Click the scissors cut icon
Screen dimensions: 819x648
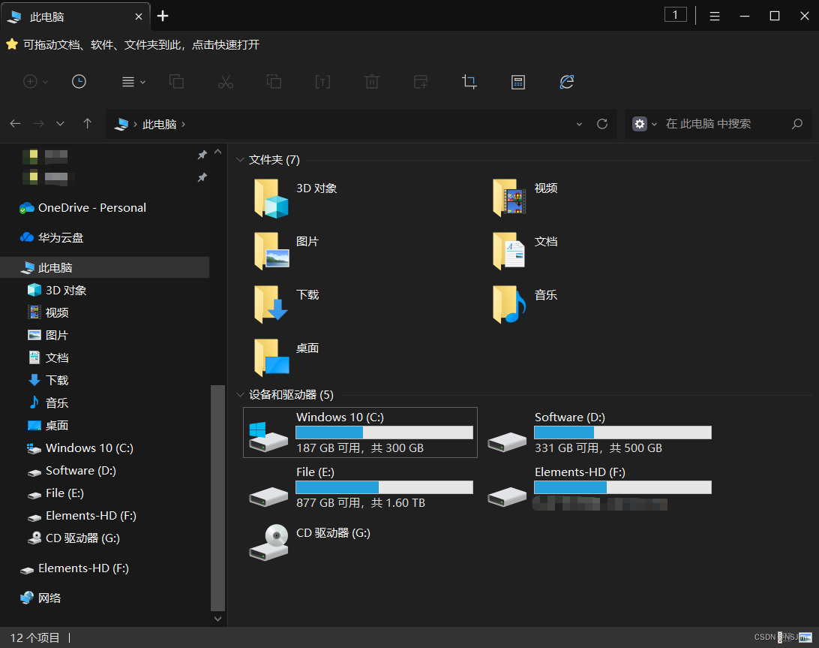click(x=226, y=82)
